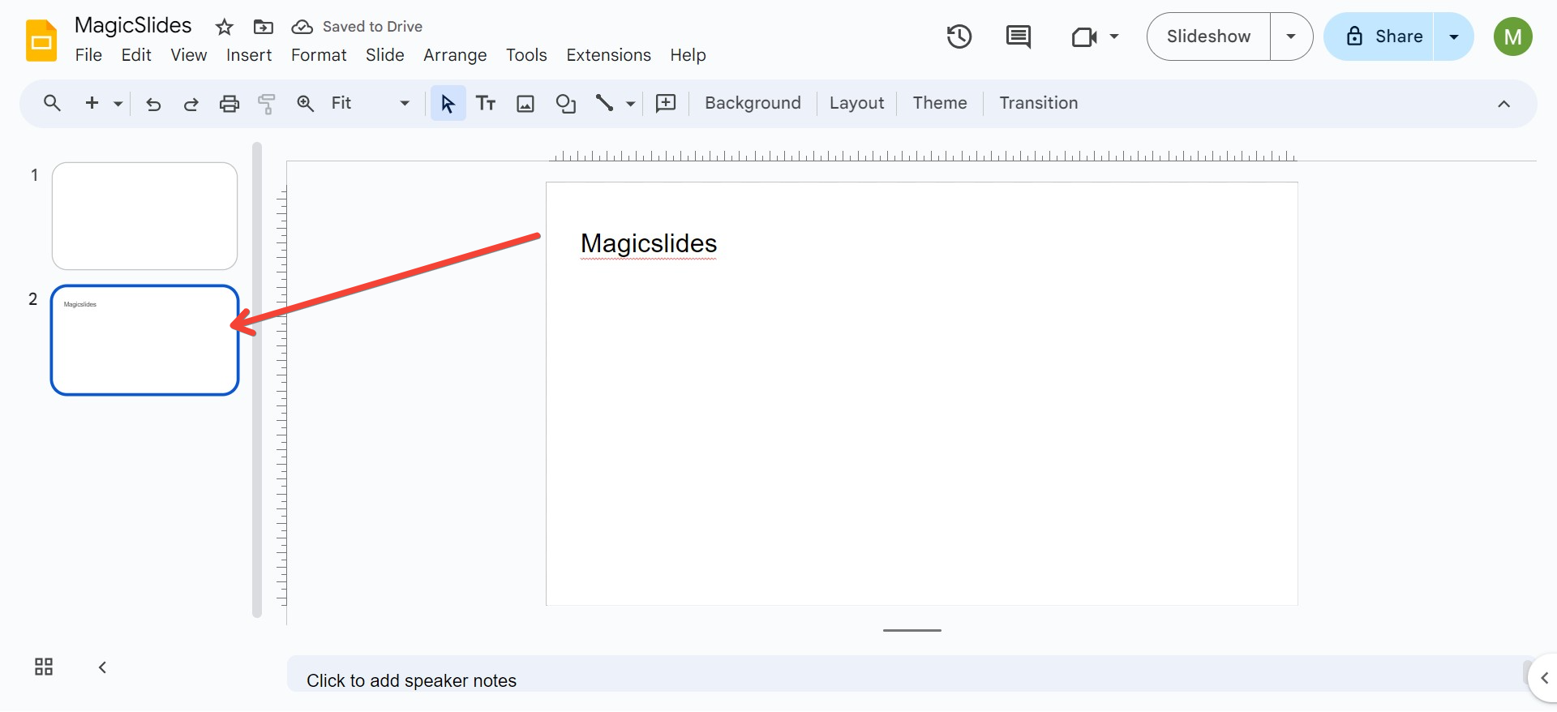
Task: Insert an image from toolbar
Action: (x=525, y=104)
